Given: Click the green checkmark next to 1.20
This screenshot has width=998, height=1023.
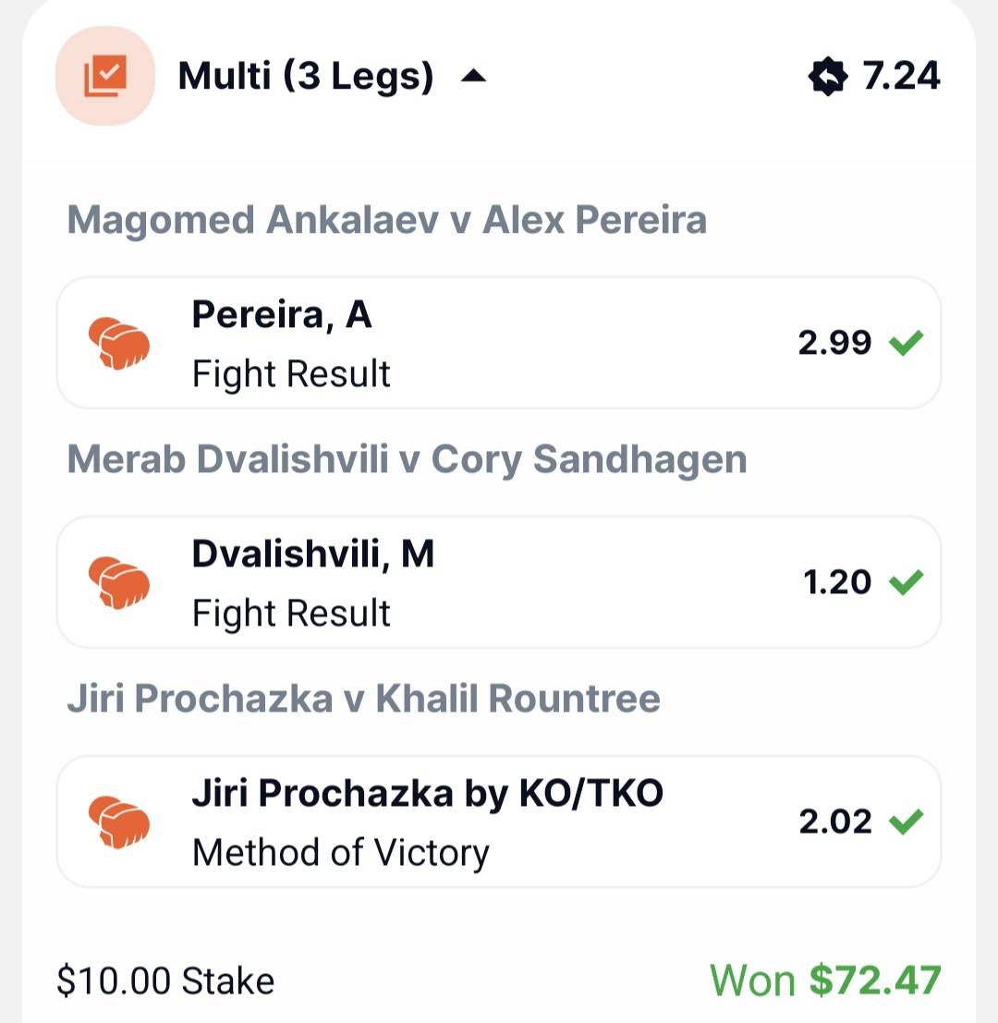Looking at the screenshot, I should (x=906, y=582).
